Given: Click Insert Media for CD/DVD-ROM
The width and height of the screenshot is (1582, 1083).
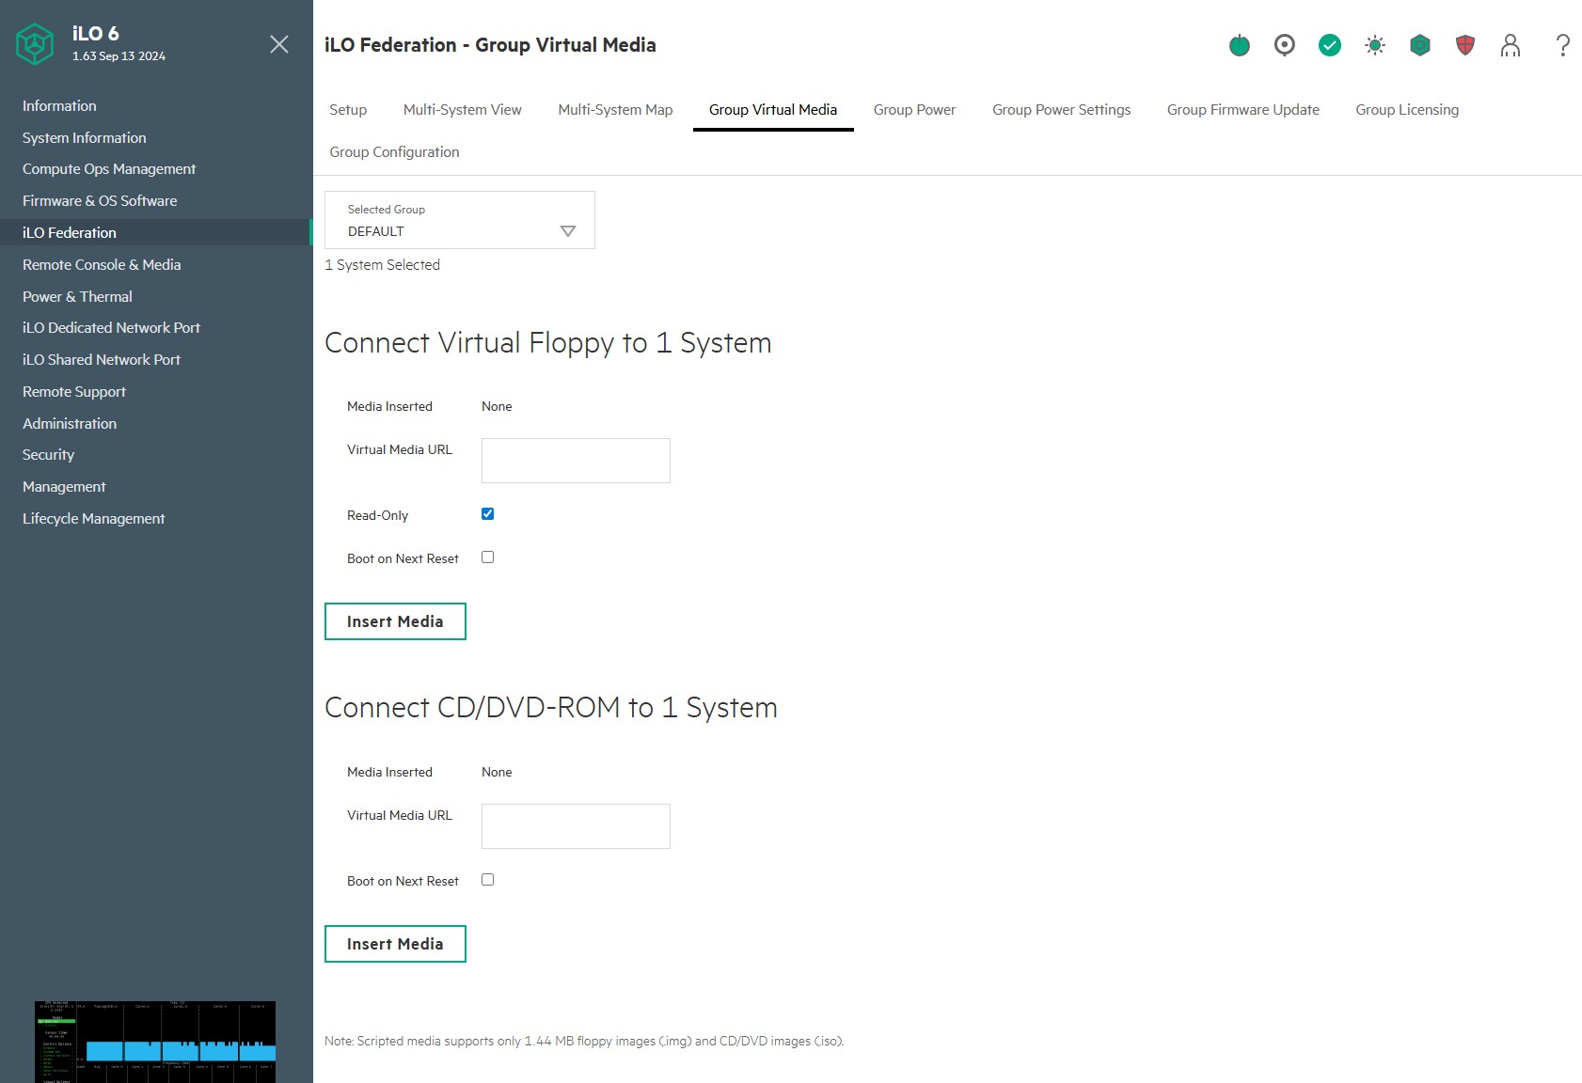Looking at the screenshot, I should [395, 944].
